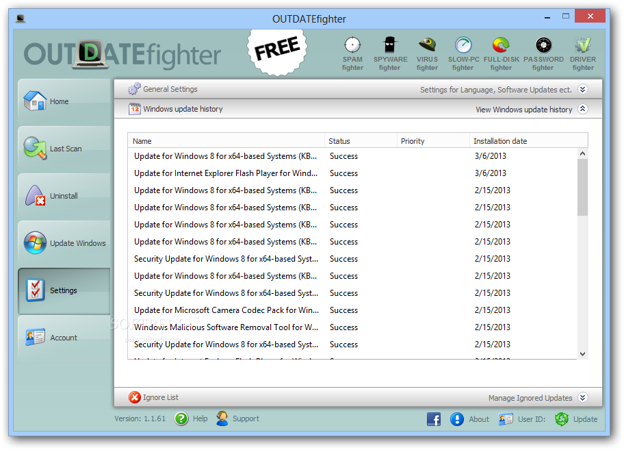Select Update for Microsoft Camera Codec Pack row
624x450 pixels.
click(352, 310)
